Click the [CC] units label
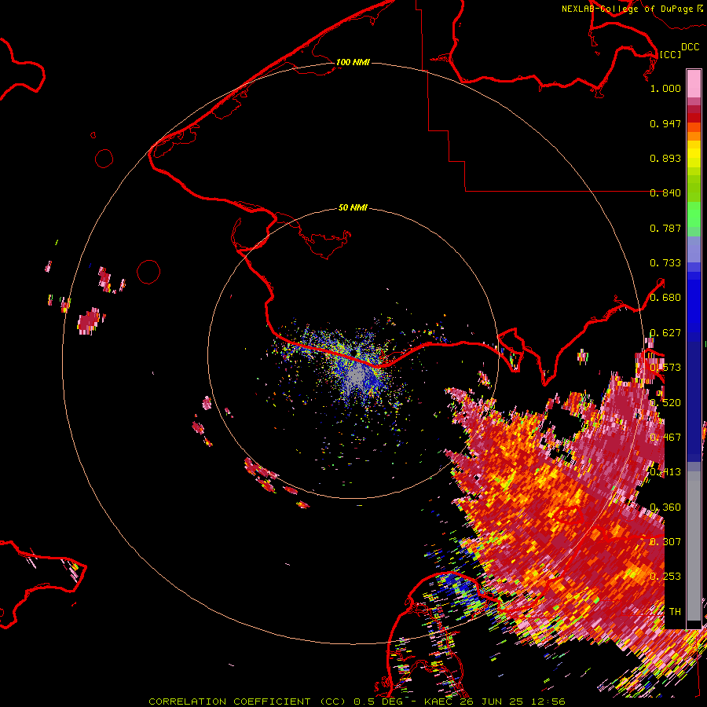The image size is (707, 707). (670, 54)
